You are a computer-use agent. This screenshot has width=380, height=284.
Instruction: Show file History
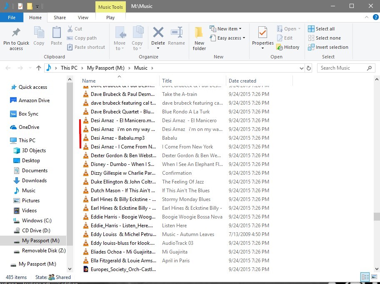click(x=288, y=47)
